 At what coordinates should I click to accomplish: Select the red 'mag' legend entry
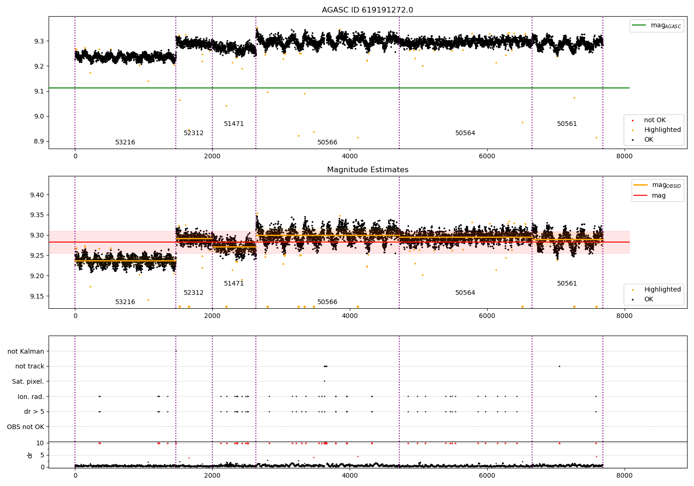point(650,196)
